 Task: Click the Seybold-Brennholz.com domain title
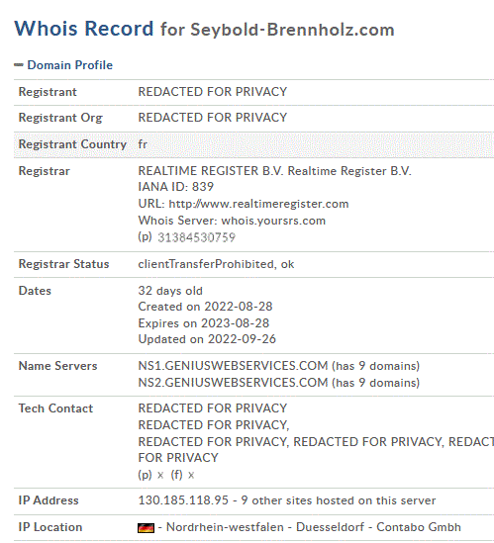pyautogui.click(x=292, y=30)
